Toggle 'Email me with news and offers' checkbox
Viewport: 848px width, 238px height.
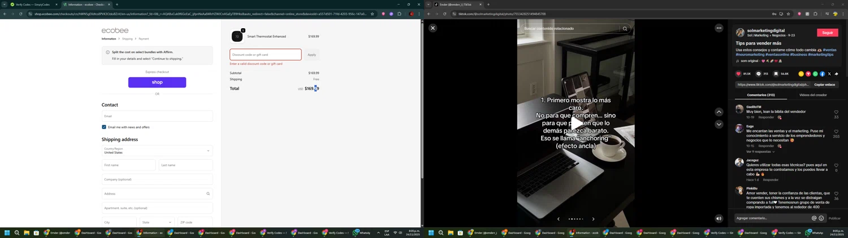[104, 127]
